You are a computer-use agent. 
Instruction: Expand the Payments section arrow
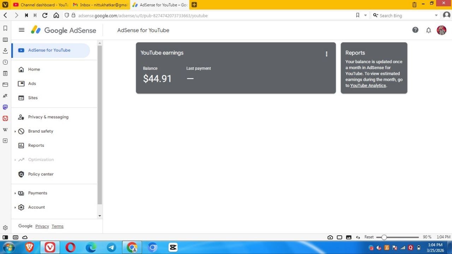[15, 193]
